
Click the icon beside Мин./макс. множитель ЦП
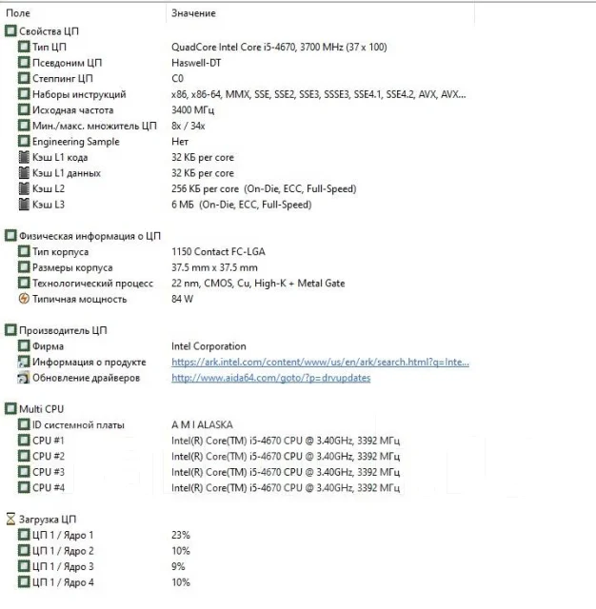point(24,126)
